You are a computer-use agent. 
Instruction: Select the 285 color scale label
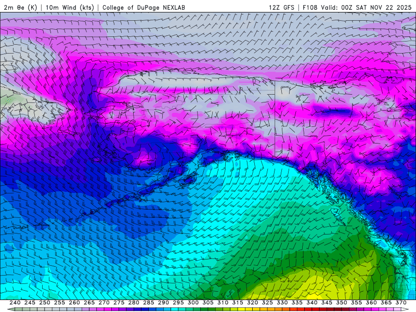(149, 303)
